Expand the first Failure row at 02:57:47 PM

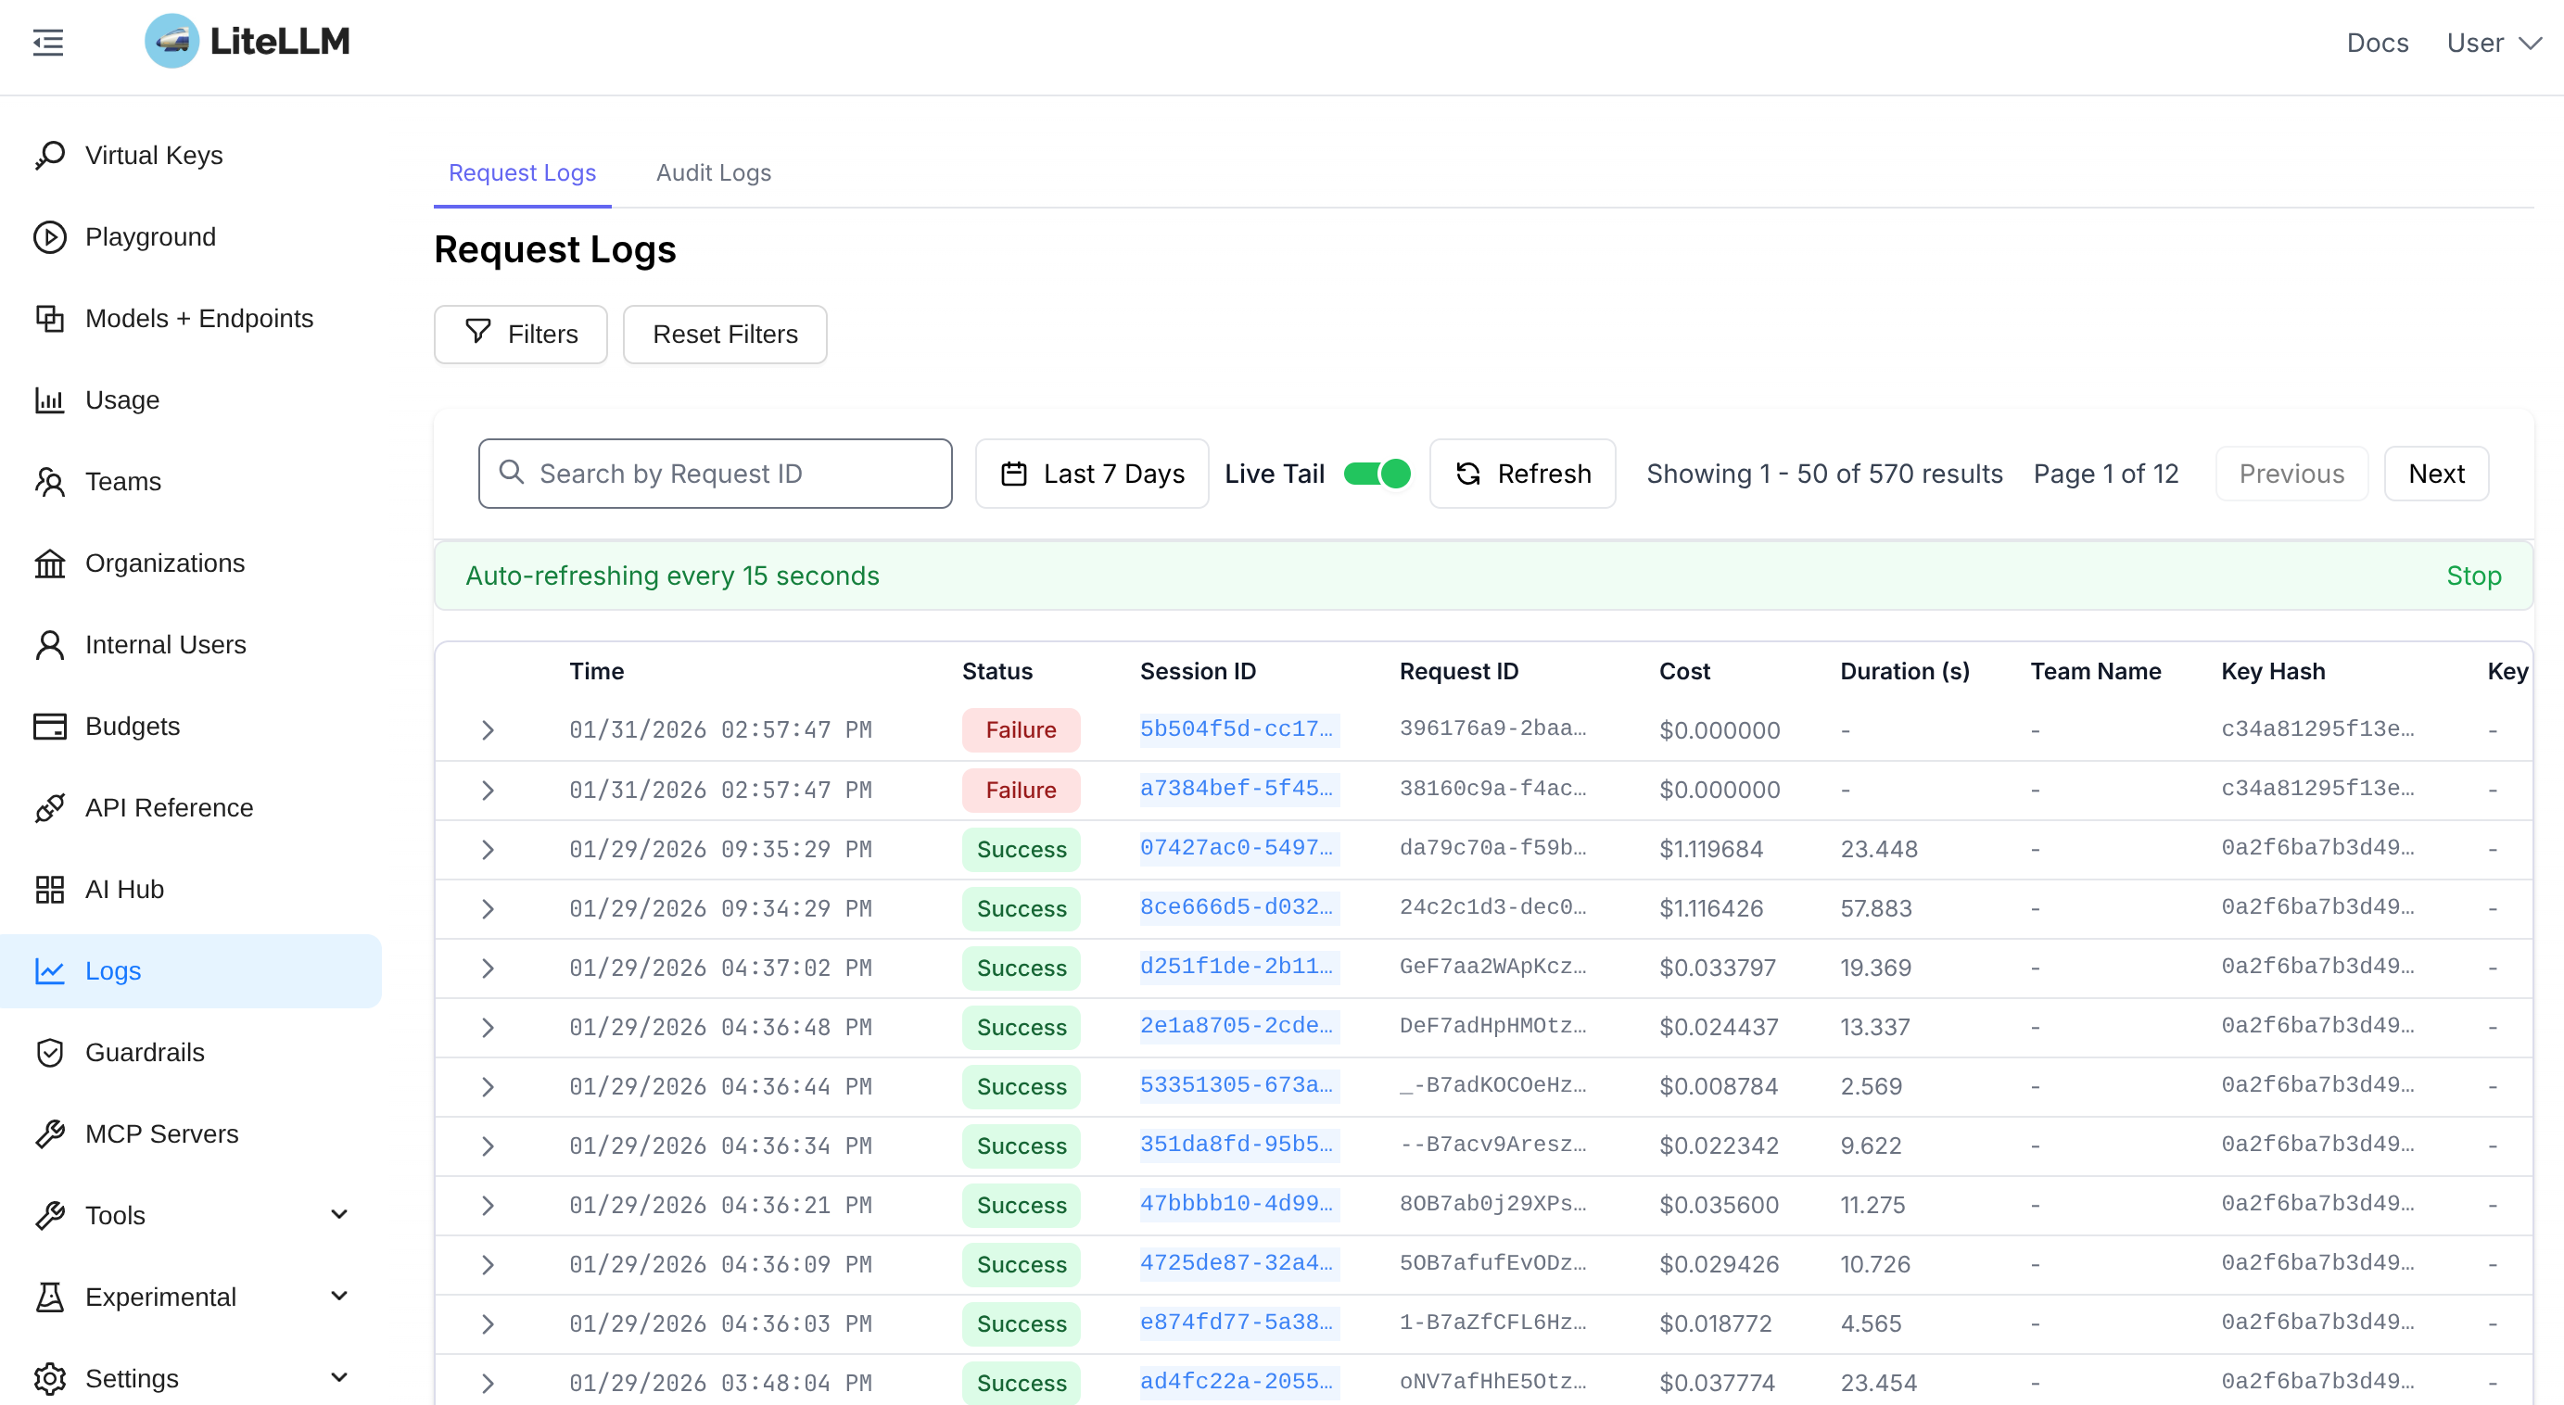(x=488, y=730)
